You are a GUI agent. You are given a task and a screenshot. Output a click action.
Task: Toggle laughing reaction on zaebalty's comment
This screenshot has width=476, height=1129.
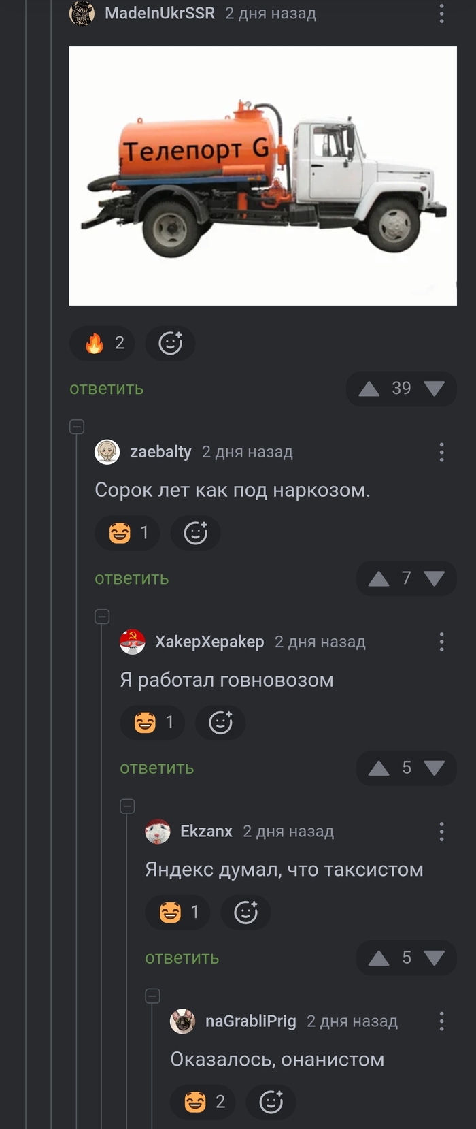pos(127,533)
